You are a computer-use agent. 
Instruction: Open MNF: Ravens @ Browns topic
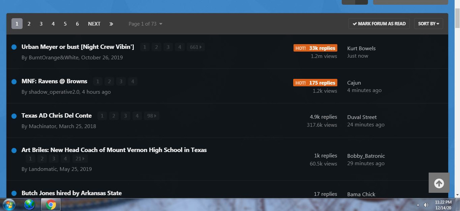click(54, 81)
